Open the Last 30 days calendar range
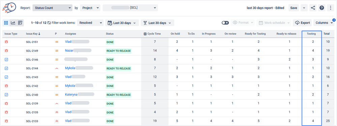The width and height of the screenshot is (337, 126). tap(122, 23)
